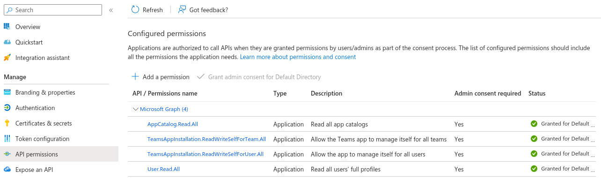Click the Certificates & secrets key icon
This screenshot has height=178, width=601.
(7, 123)
